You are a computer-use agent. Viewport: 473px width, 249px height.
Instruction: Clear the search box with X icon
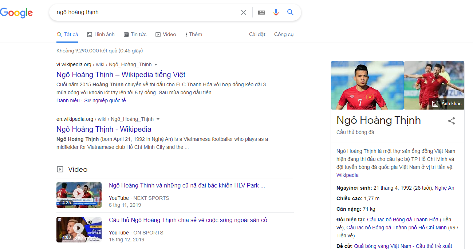244,12
